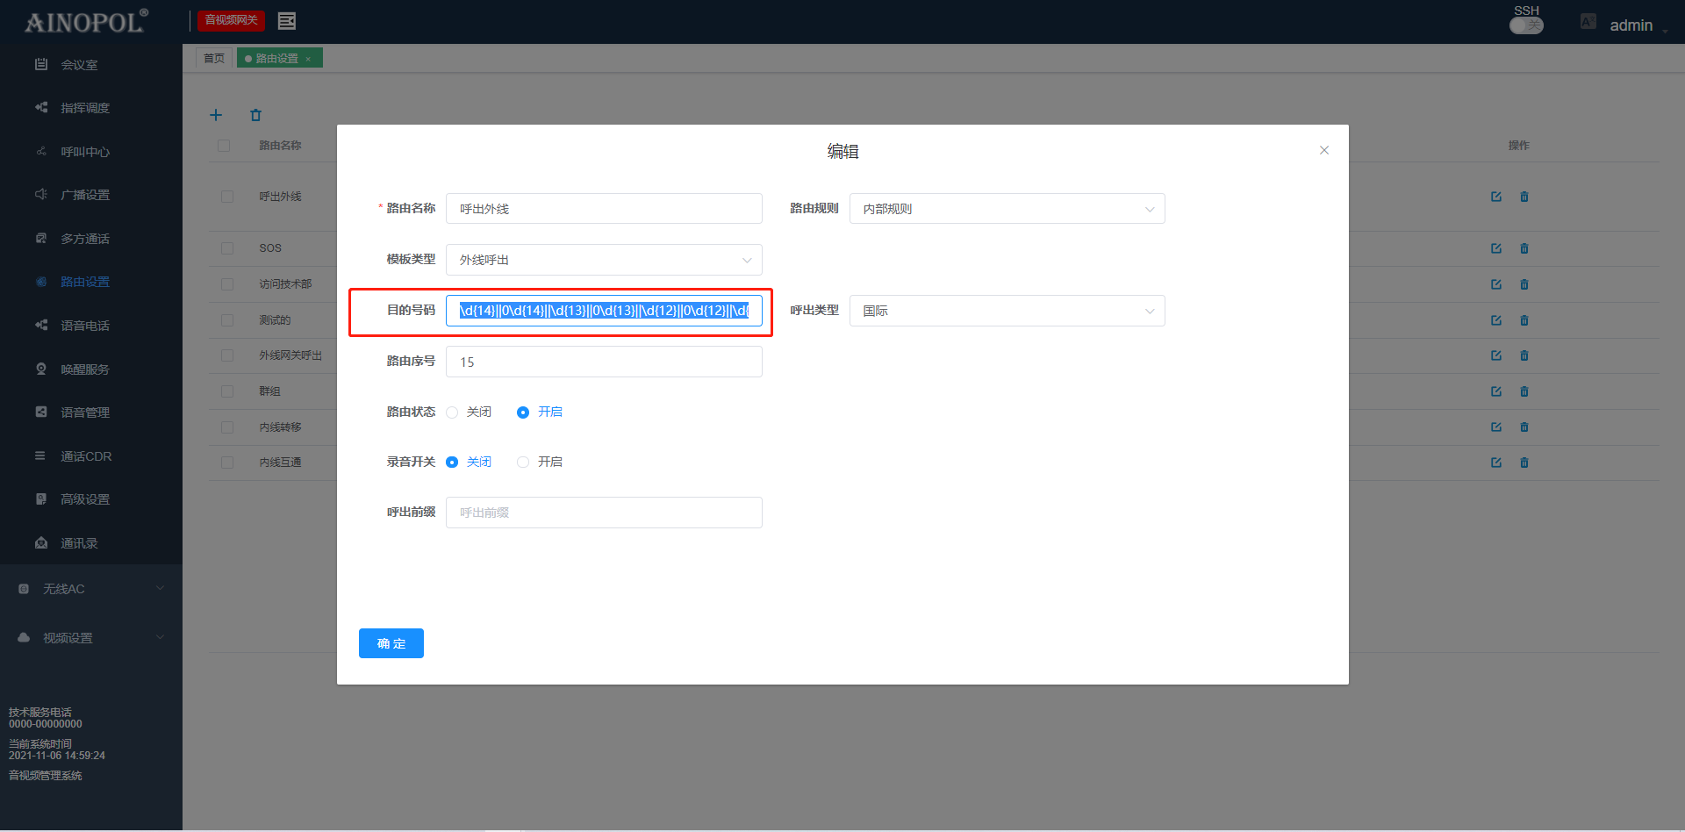Click the trash icon above the route table

pyautogui.click(x=256, y=115)
